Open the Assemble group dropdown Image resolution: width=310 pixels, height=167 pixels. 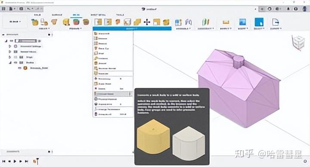tap(183, 28)
